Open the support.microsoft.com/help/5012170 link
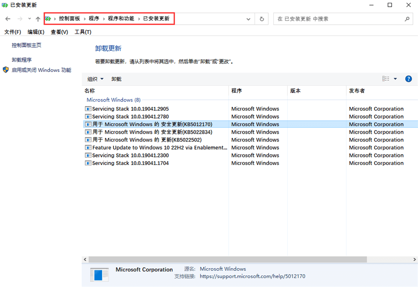 252,276
